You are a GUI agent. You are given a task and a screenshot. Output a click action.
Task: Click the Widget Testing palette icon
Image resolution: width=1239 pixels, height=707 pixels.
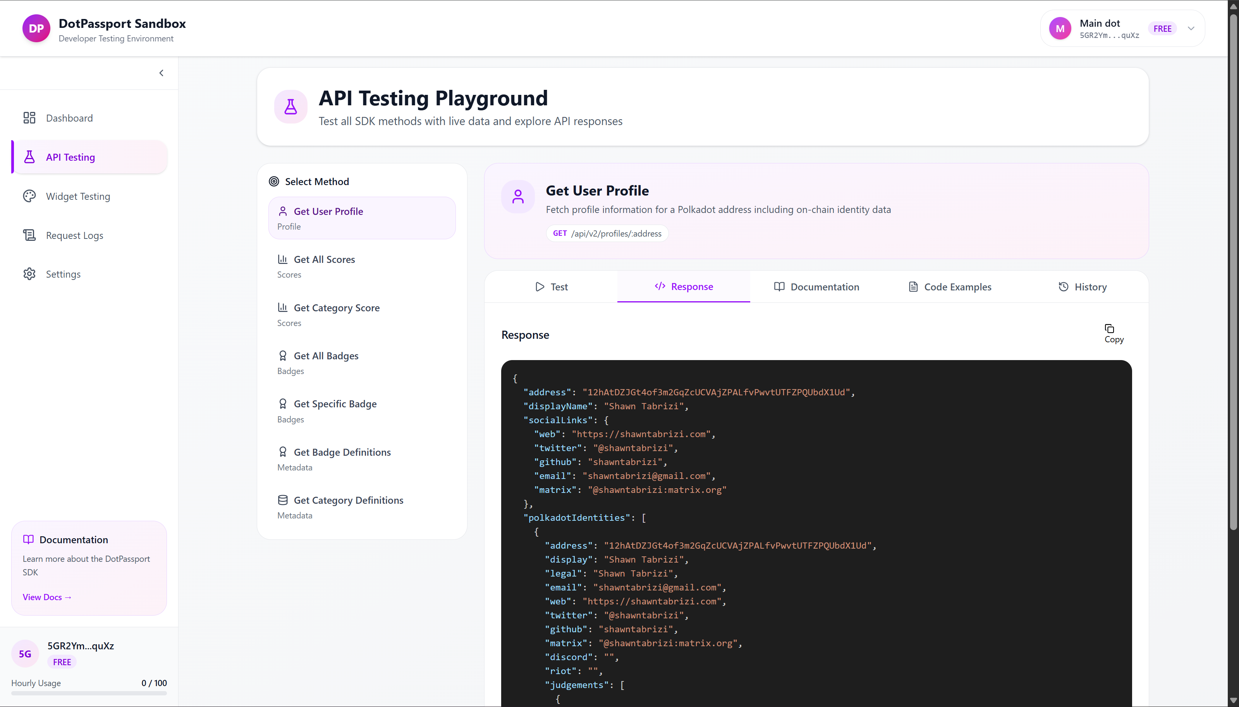click(29, 196)
